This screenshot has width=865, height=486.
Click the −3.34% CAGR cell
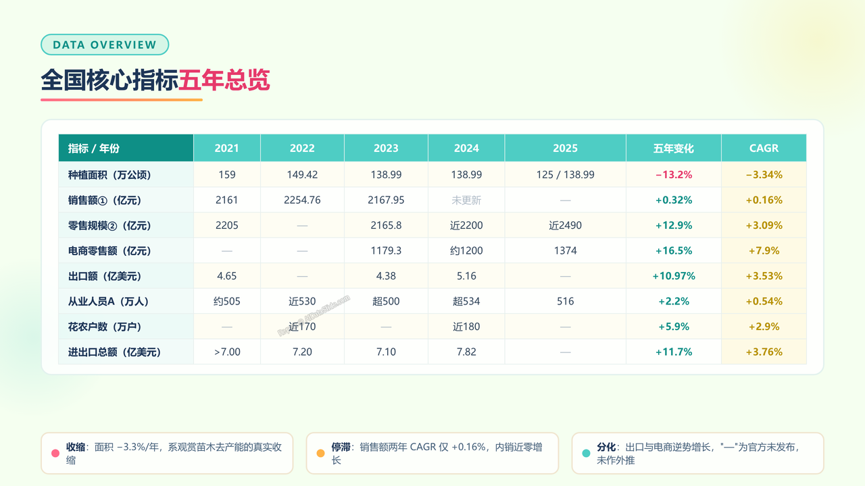point(764,175)
